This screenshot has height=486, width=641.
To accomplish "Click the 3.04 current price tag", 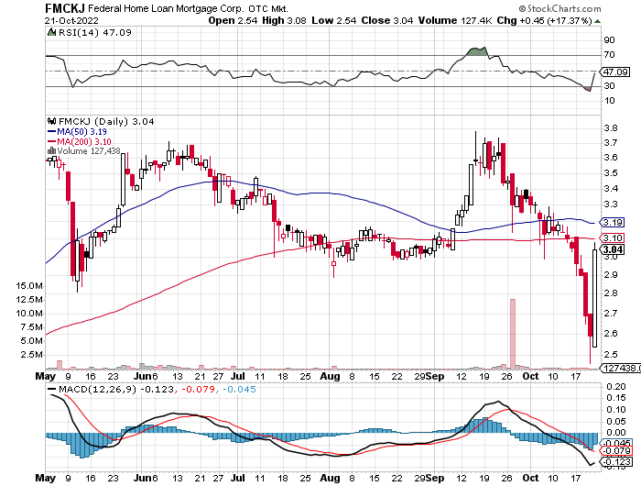I will (x=614, y=249).
